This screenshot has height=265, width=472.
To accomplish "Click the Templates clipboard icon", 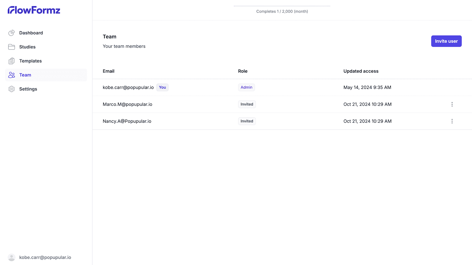I will [x=12, y=61].
